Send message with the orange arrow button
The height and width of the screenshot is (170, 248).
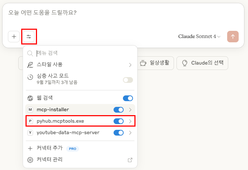(233, 37)
